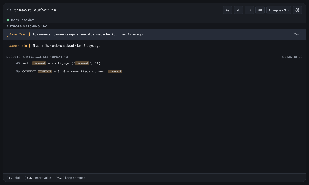Click the '25 MATCHES' count
The height and width of the screenshot is (185, 309).
pyautogui.click(x=292, y=57)
